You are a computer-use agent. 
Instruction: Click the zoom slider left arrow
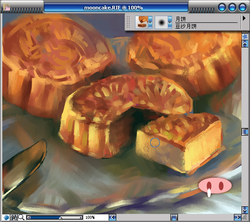point(29,218)
